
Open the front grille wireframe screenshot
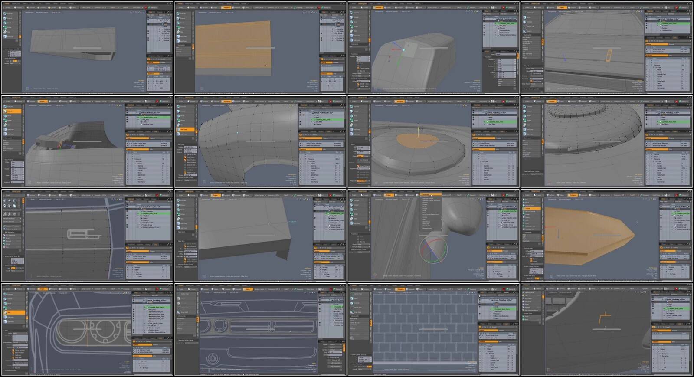[260, 329]
